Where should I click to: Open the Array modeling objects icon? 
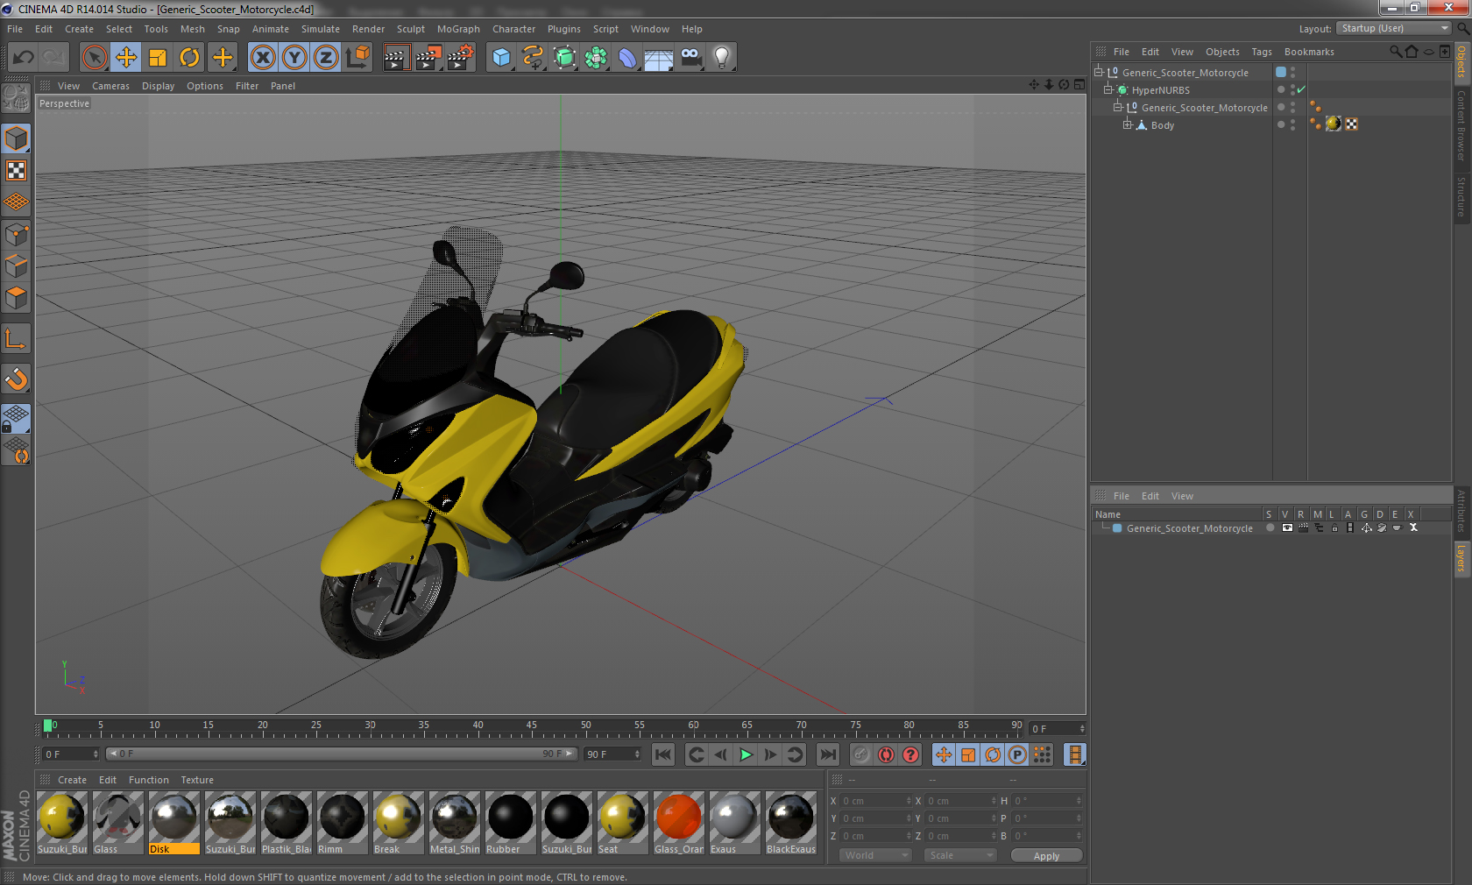coord(596,58)
